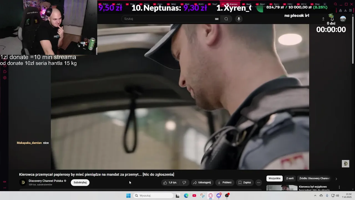Show hidden system tray icons
Image resolution: width=355 pixels, height=200 pixels.
point(315,196)
